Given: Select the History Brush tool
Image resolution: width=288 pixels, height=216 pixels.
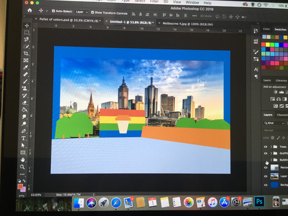Looking at the screenshot, I should pyautogui.click(x=25, y=96).
